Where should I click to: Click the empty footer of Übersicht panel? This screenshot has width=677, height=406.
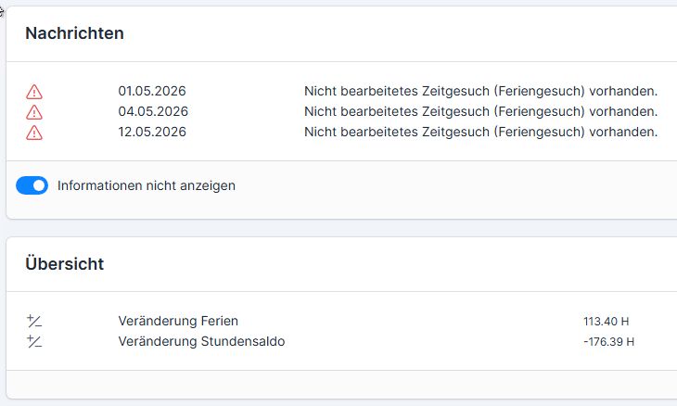pos(341,385)
